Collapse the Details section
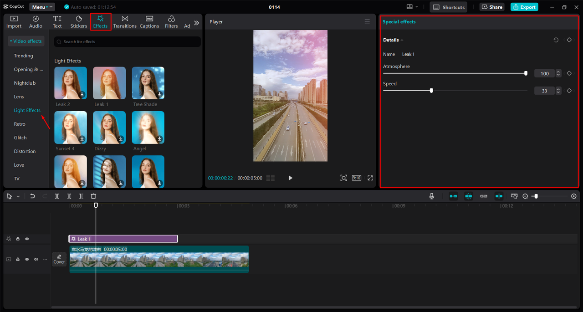 coord(402,40)
